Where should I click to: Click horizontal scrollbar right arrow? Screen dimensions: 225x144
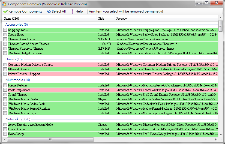pos(216,139)
